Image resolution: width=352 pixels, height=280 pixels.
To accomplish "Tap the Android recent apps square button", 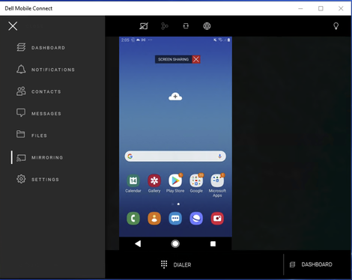I will coord(213,243).
